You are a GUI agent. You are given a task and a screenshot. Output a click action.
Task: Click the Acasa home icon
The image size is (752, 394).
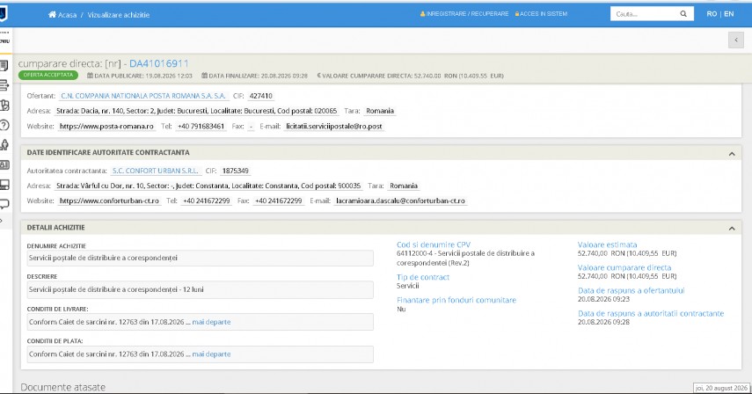52,14
